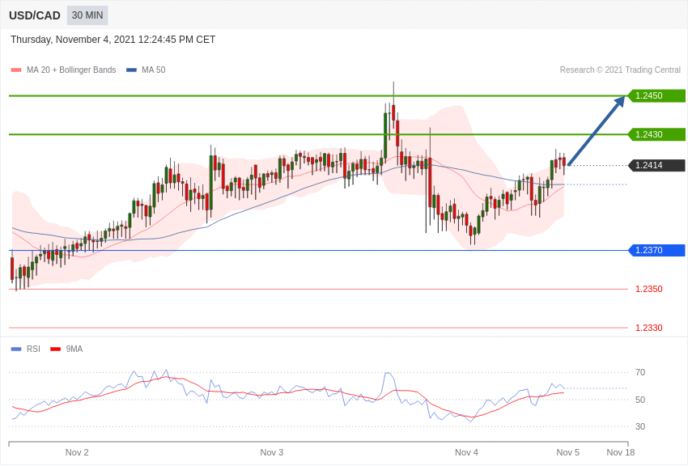Click the red 9MA legend swatch
The height and width of the screenshot is (466, 688).
56,349
